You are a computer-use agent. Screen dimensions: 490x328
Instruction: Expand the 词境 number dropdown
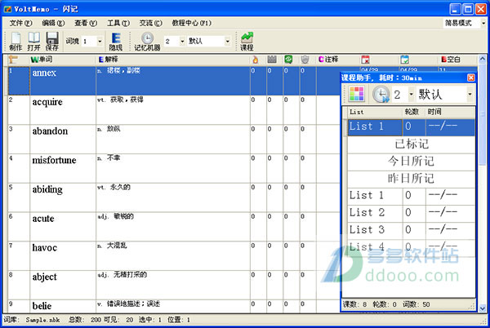100,41
